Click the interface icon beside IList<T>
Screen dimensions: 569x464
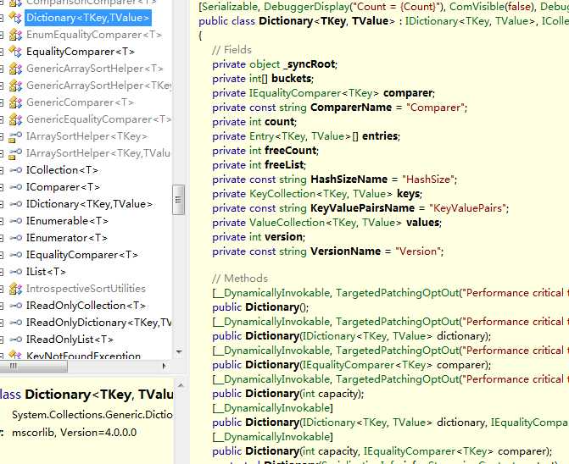click(x=15, y=271)
